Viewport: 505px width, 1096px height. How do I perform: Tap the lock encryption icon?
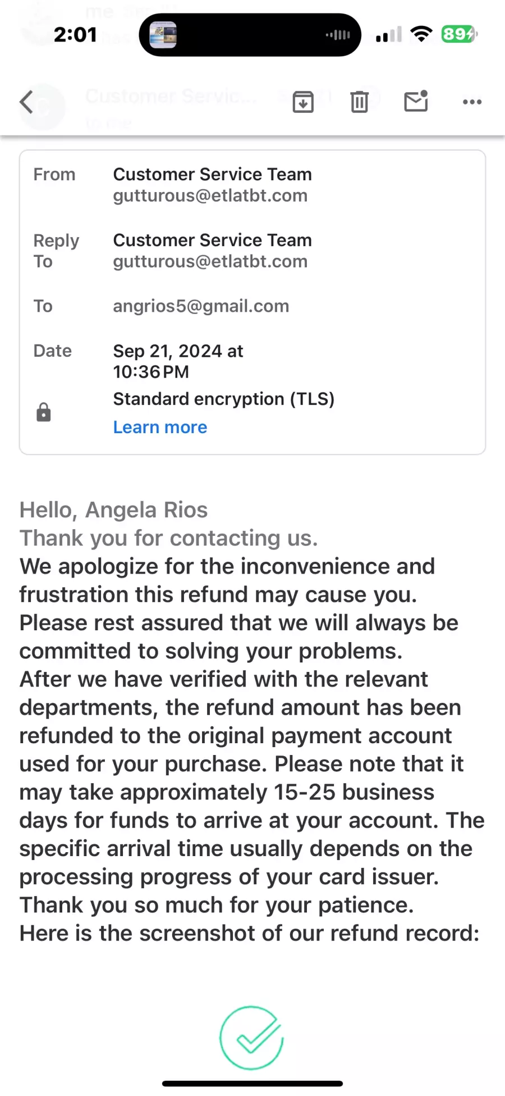point(43,412)
